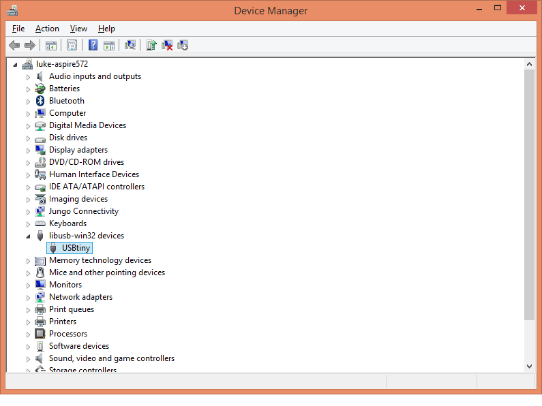This screenshot has height=406, width=542.
Task: Expand Memory technology devices node
Action: [28, 261]
